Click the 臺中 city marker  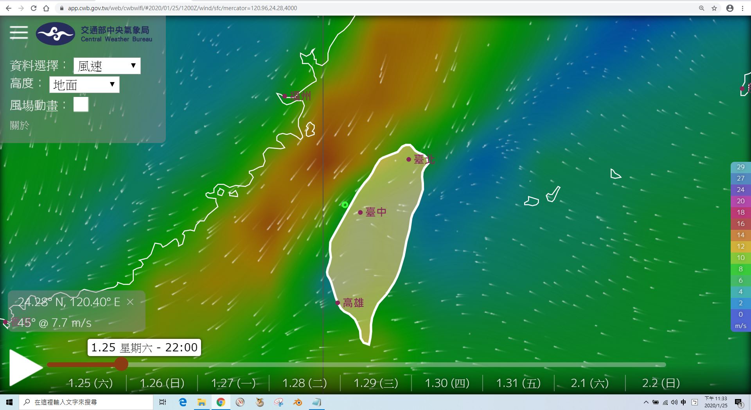click(360, 212)
